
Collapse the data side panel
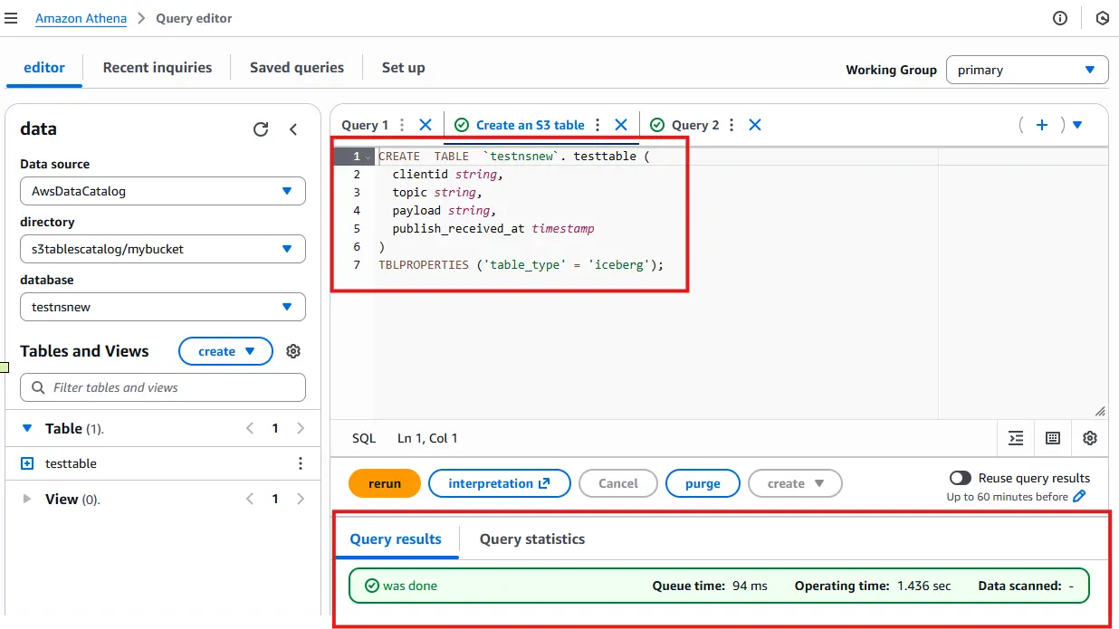(293, 129)
